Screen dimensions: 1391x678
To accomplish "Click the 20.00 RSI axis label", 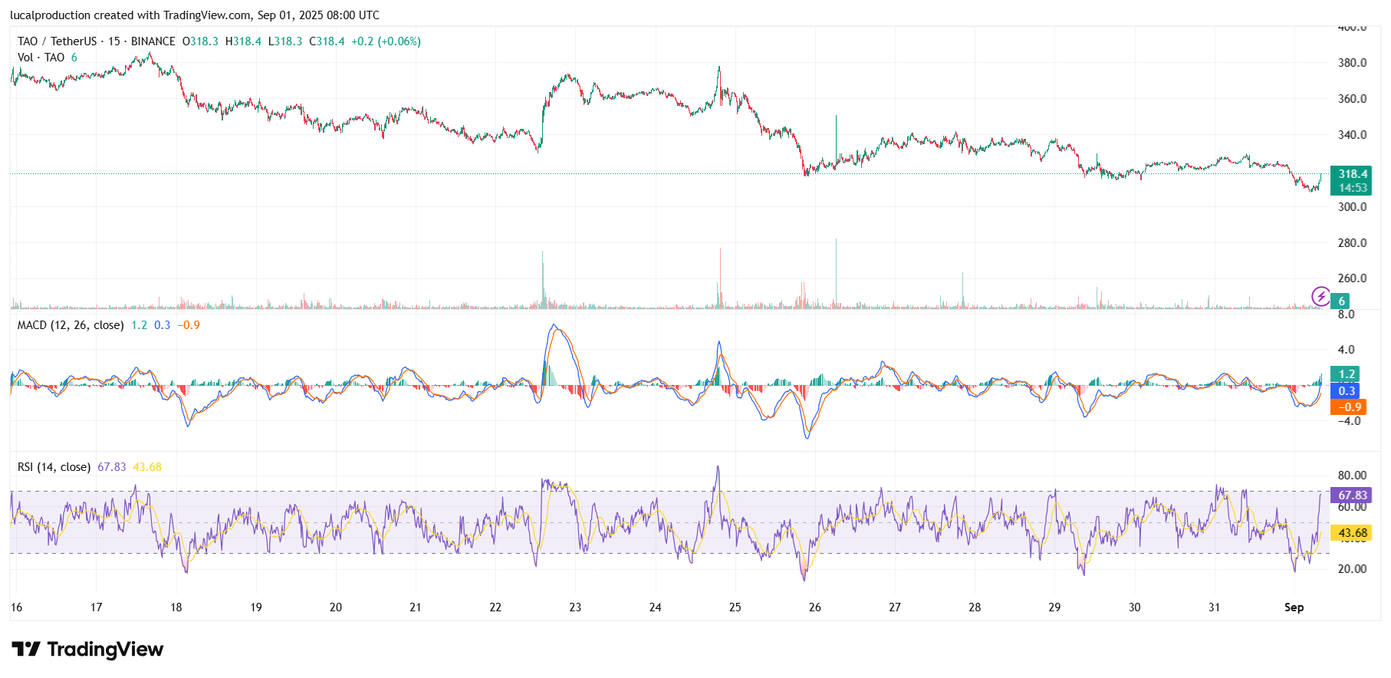I will coord(1352,569).
